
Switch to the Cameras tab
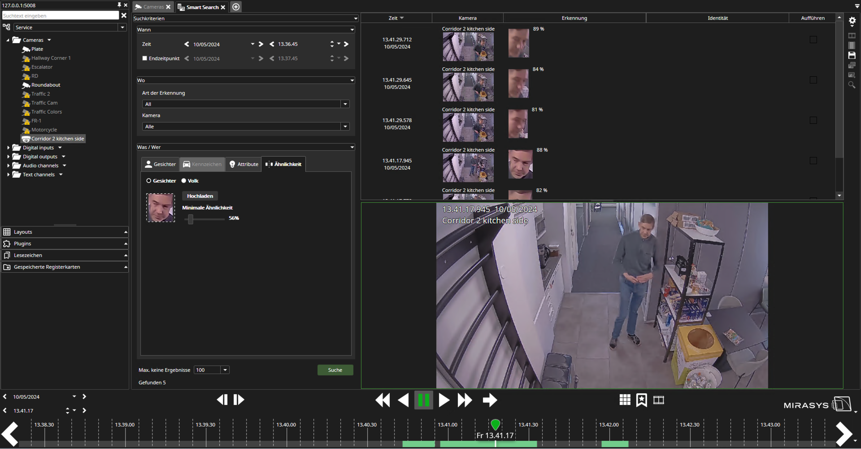(153, 7)
